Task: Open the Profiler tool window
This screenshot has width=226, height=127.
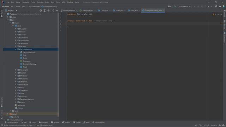Action: click(x=77, y=122)
